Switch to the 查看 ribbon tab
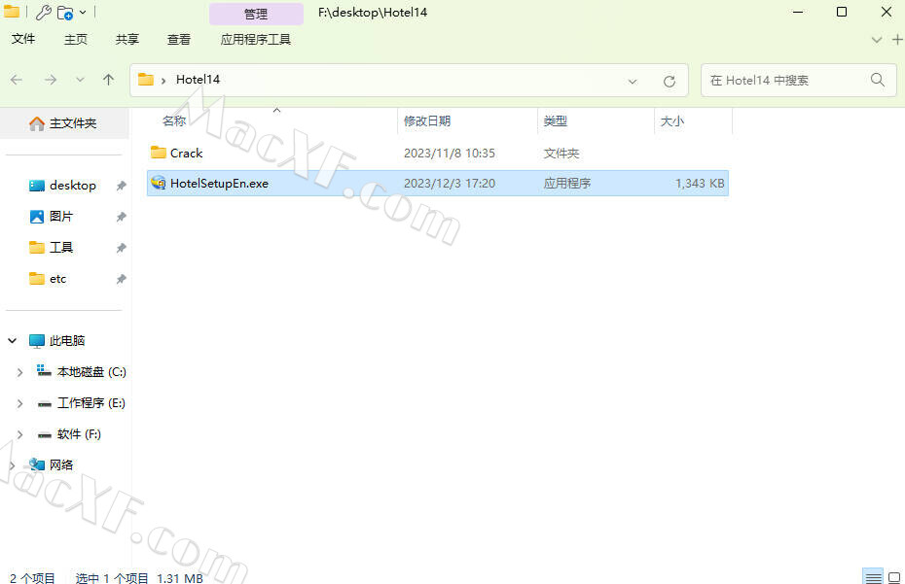This screenshot has height=584, width=905. pyautogui.click(x=178, y=39)
